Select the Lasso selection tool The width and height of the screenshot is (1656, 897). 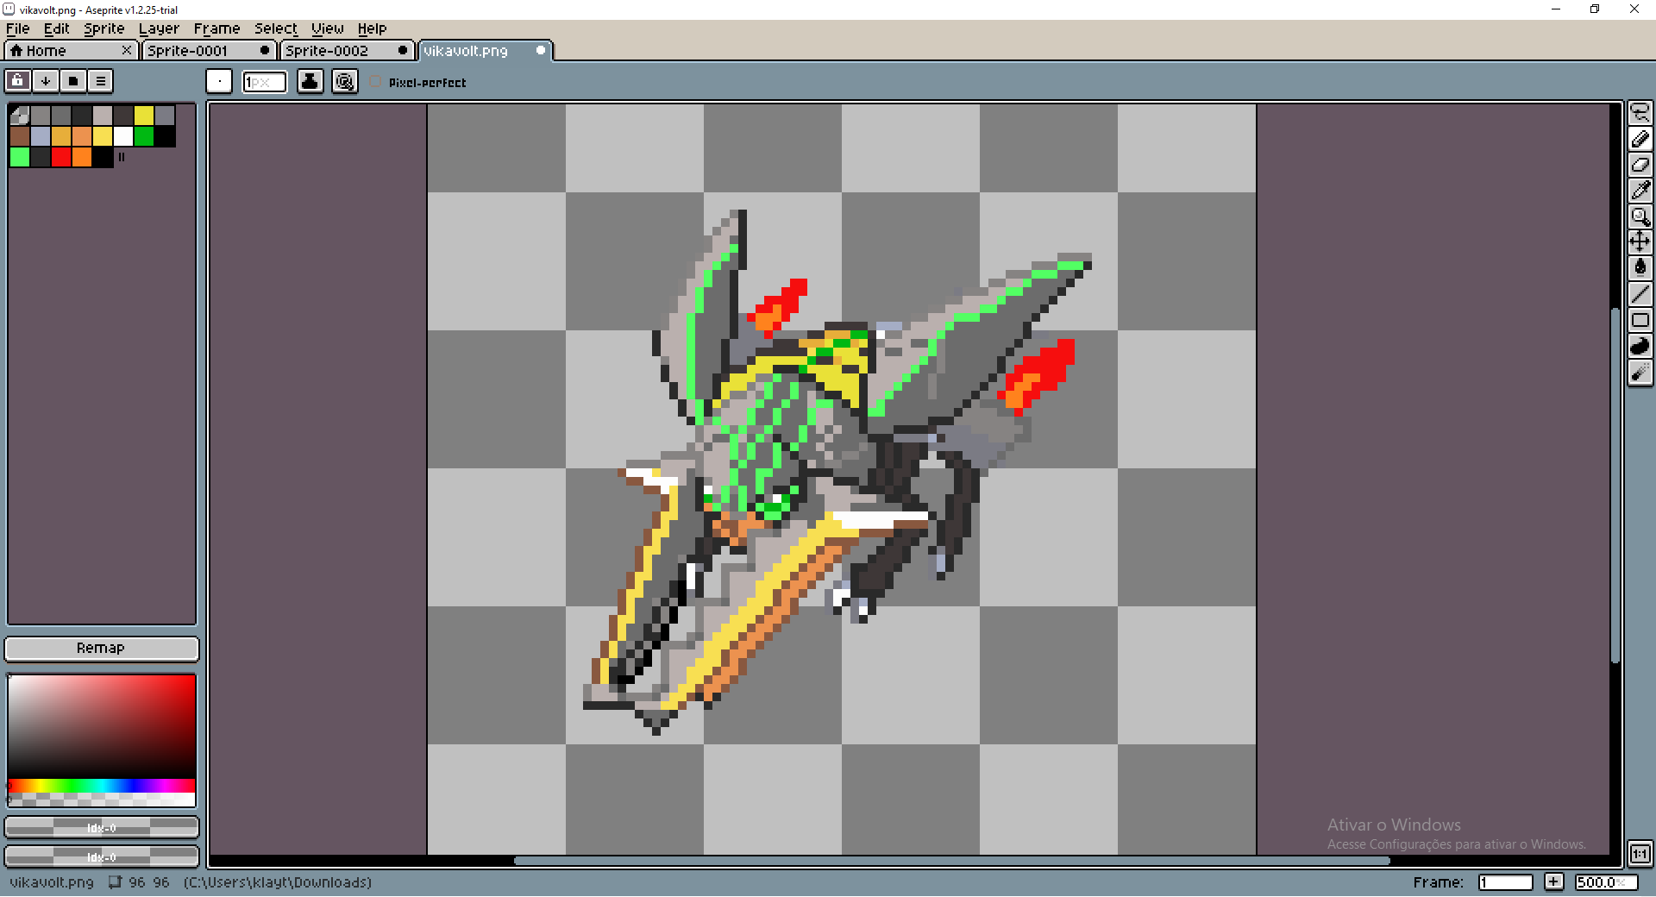1640,113
